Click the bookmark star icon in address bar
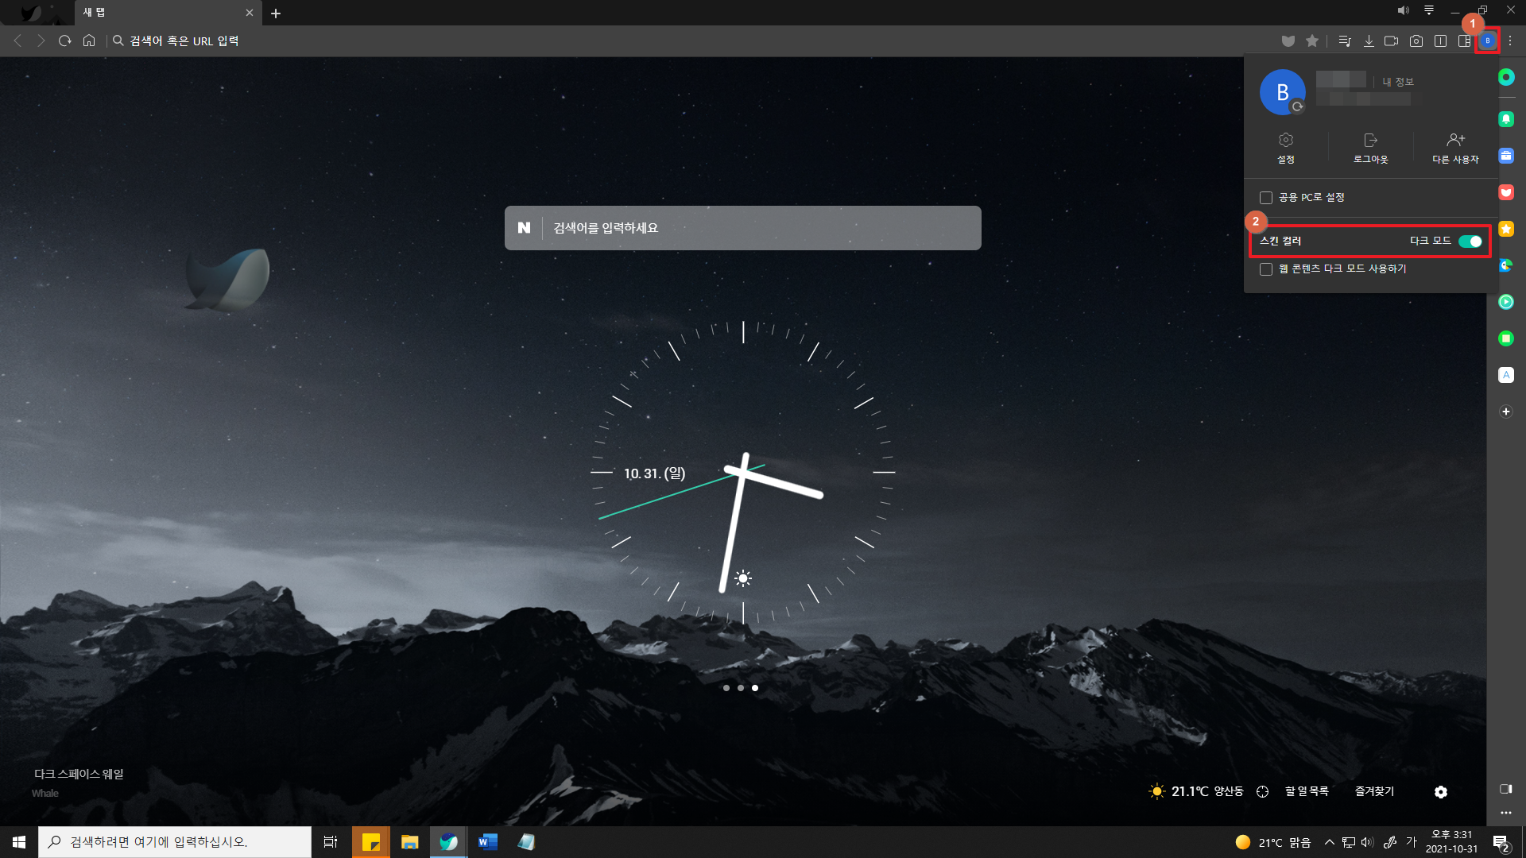The height and width of the screenshot is (858, 1526). 1312,41
